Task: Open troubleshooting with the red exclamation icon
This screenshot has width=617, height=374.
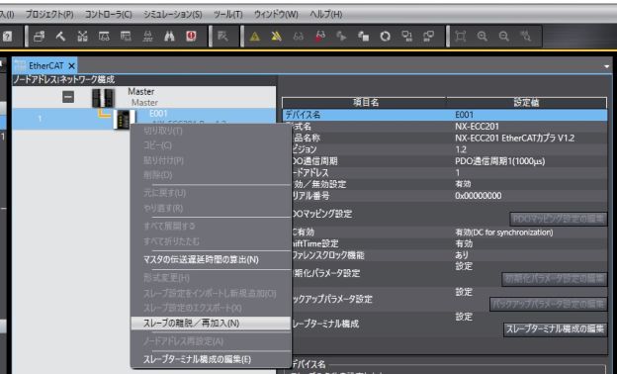Action: [x=191, y=37]
